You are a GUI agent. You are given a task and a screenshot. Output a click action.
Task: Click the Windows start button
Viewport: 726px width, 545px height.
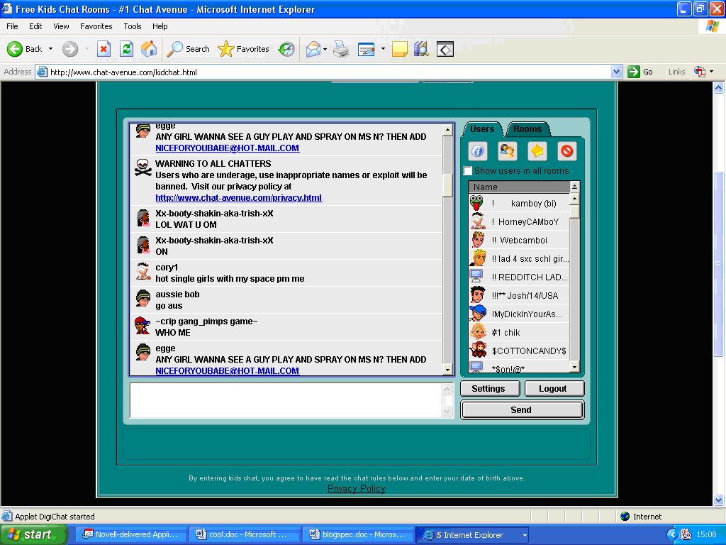point(33,535)
